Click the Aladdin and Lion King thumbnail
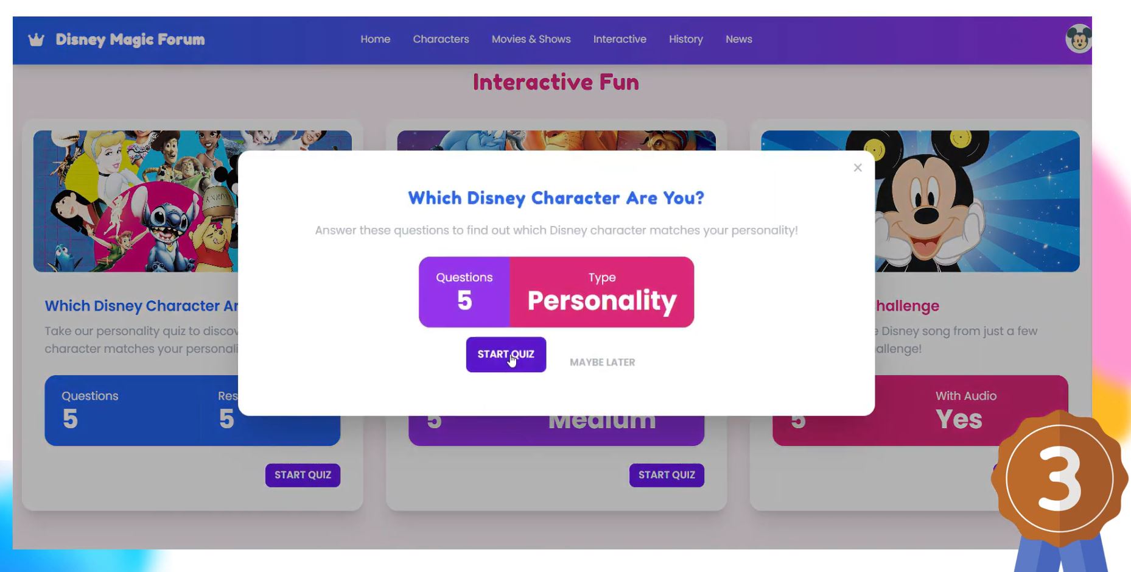The image size is (1131, 572). (x=556, y=140)
